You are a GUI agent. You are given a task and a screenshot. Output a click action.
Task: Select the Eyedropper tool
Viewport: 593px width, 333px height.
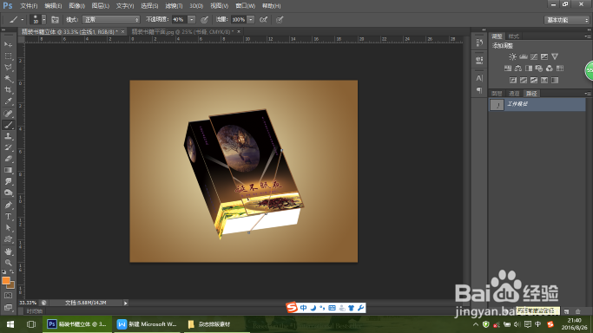pyautogui.click(x=8, y=101)
